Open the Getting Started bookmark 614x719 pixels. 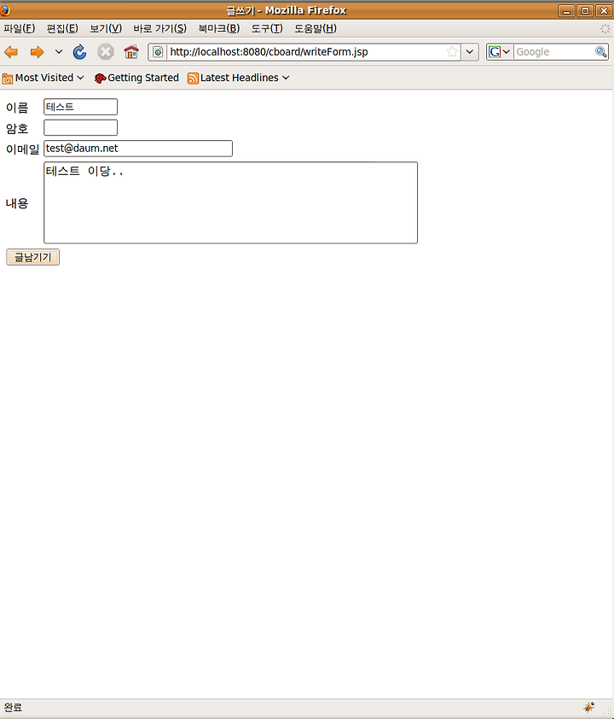coord(136,78)
